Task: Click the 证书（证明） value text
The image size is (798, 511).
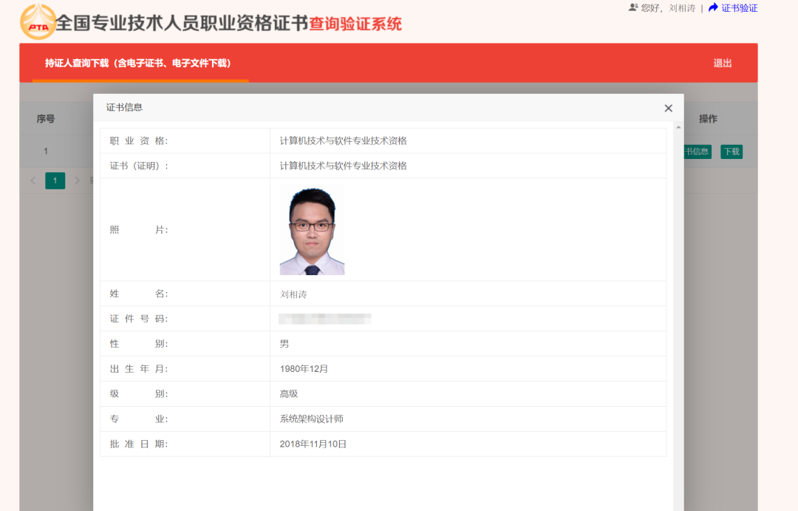Action: [x=343, y=166]
